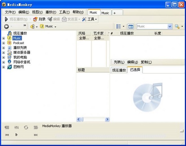Click the Music note icon in breadcrumb bar
Screen dimensions: 186x146
pos(42,26)
